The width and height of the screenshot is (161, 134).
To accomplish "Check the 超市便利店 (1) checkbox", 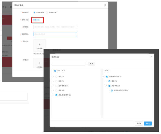I will point(56,86).
